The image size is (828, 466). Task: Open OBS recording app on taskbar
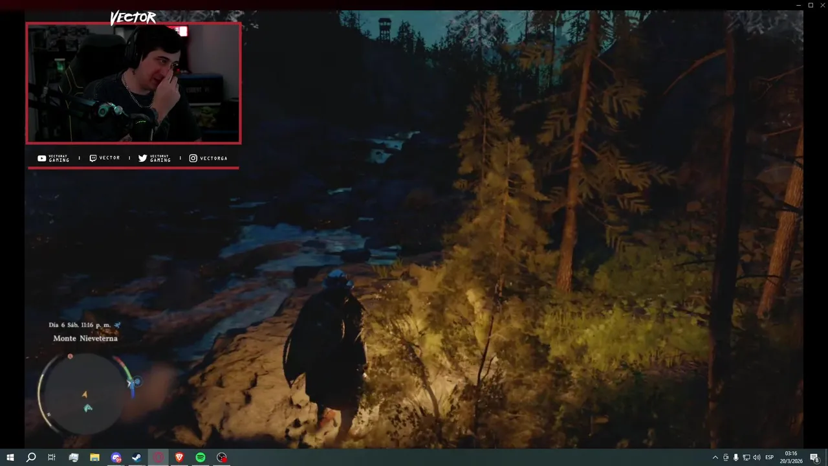tap(222, 458)
